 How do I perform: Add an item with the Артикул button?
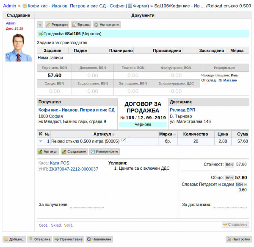coord(48,152)
